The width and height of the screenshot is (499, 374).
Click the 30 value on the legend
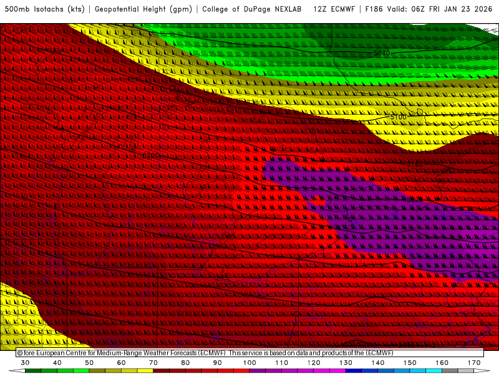click(25, 363)
